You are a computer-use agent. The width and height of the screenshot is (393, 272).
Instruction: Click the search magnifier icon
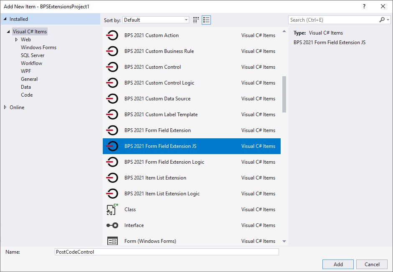click(382, 20)
